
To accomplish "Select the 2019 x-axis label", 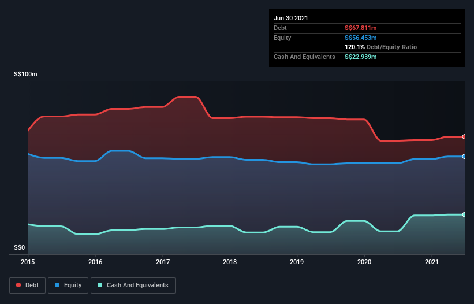I will click(x=297, y=262).
